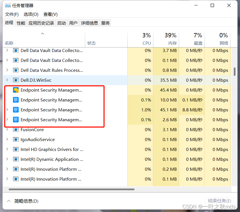
Task: Sort by the 名称 column header
Action: 44,40
